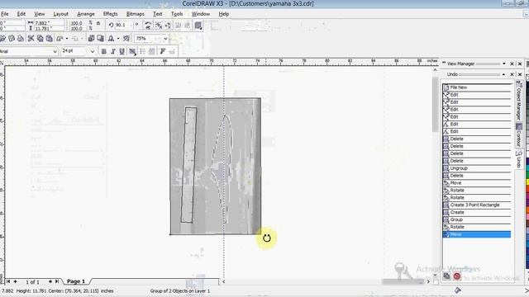
Task: Collapse the View Manager docker arrow
Action: [504, 64]
